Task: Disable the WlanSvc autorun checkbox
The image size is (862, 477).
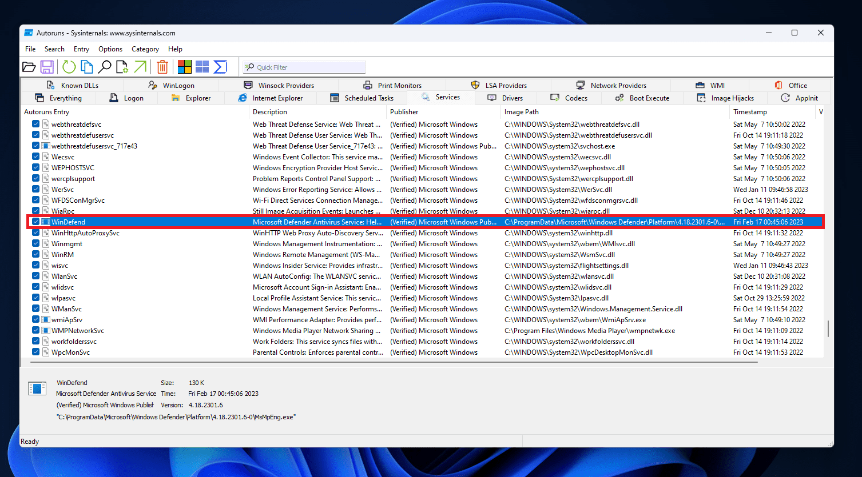Action: (x=36, y=276)
